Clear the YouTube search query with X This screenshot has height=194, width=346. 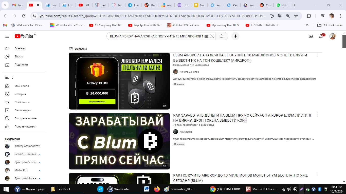[x=212, y=36]
